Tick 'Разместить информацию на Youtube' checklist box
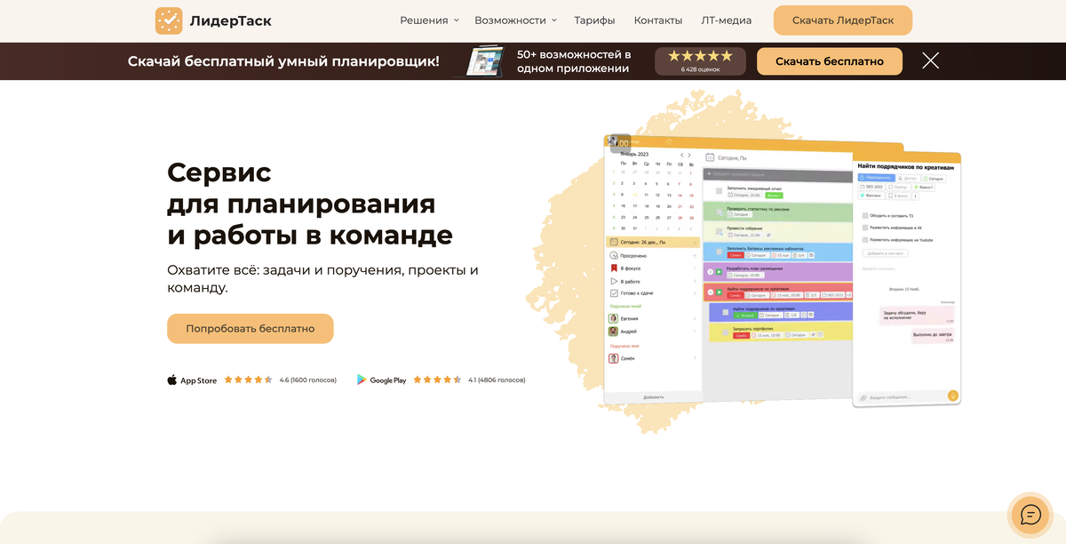The image size is (1066, 544). pos(865,239)
